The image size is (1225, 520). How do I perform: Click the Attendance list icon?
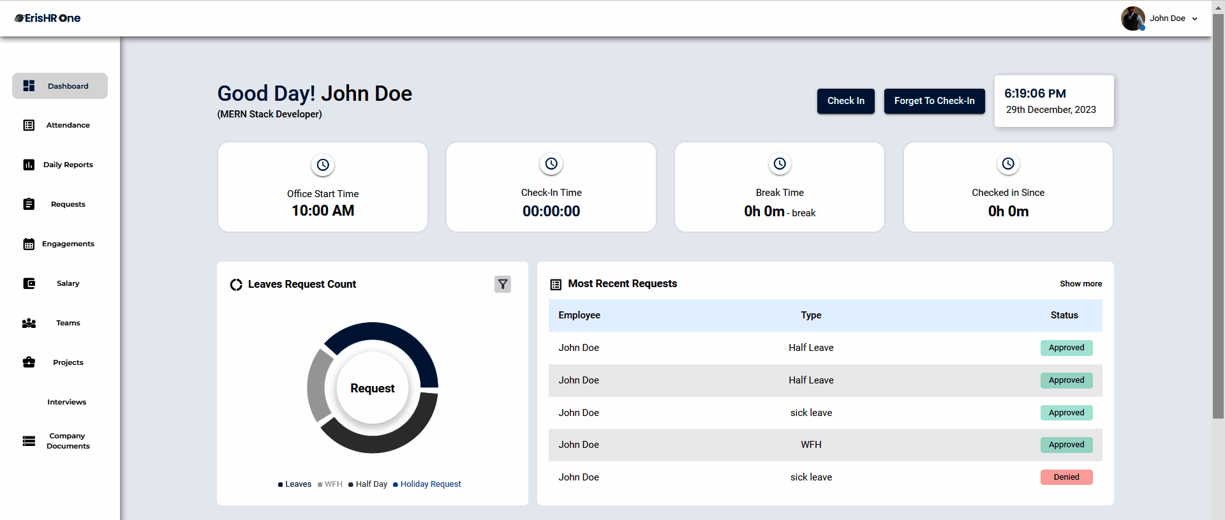tap(29, 125)
